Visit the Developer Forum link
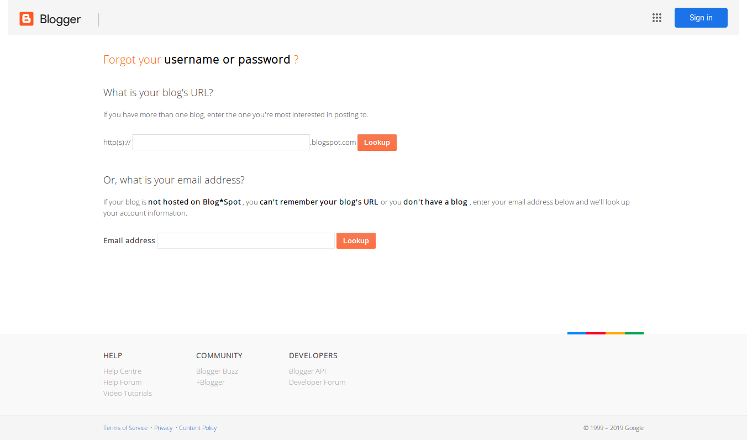The height and width of the screenshot is (440, 747). [x=317, y=382]
